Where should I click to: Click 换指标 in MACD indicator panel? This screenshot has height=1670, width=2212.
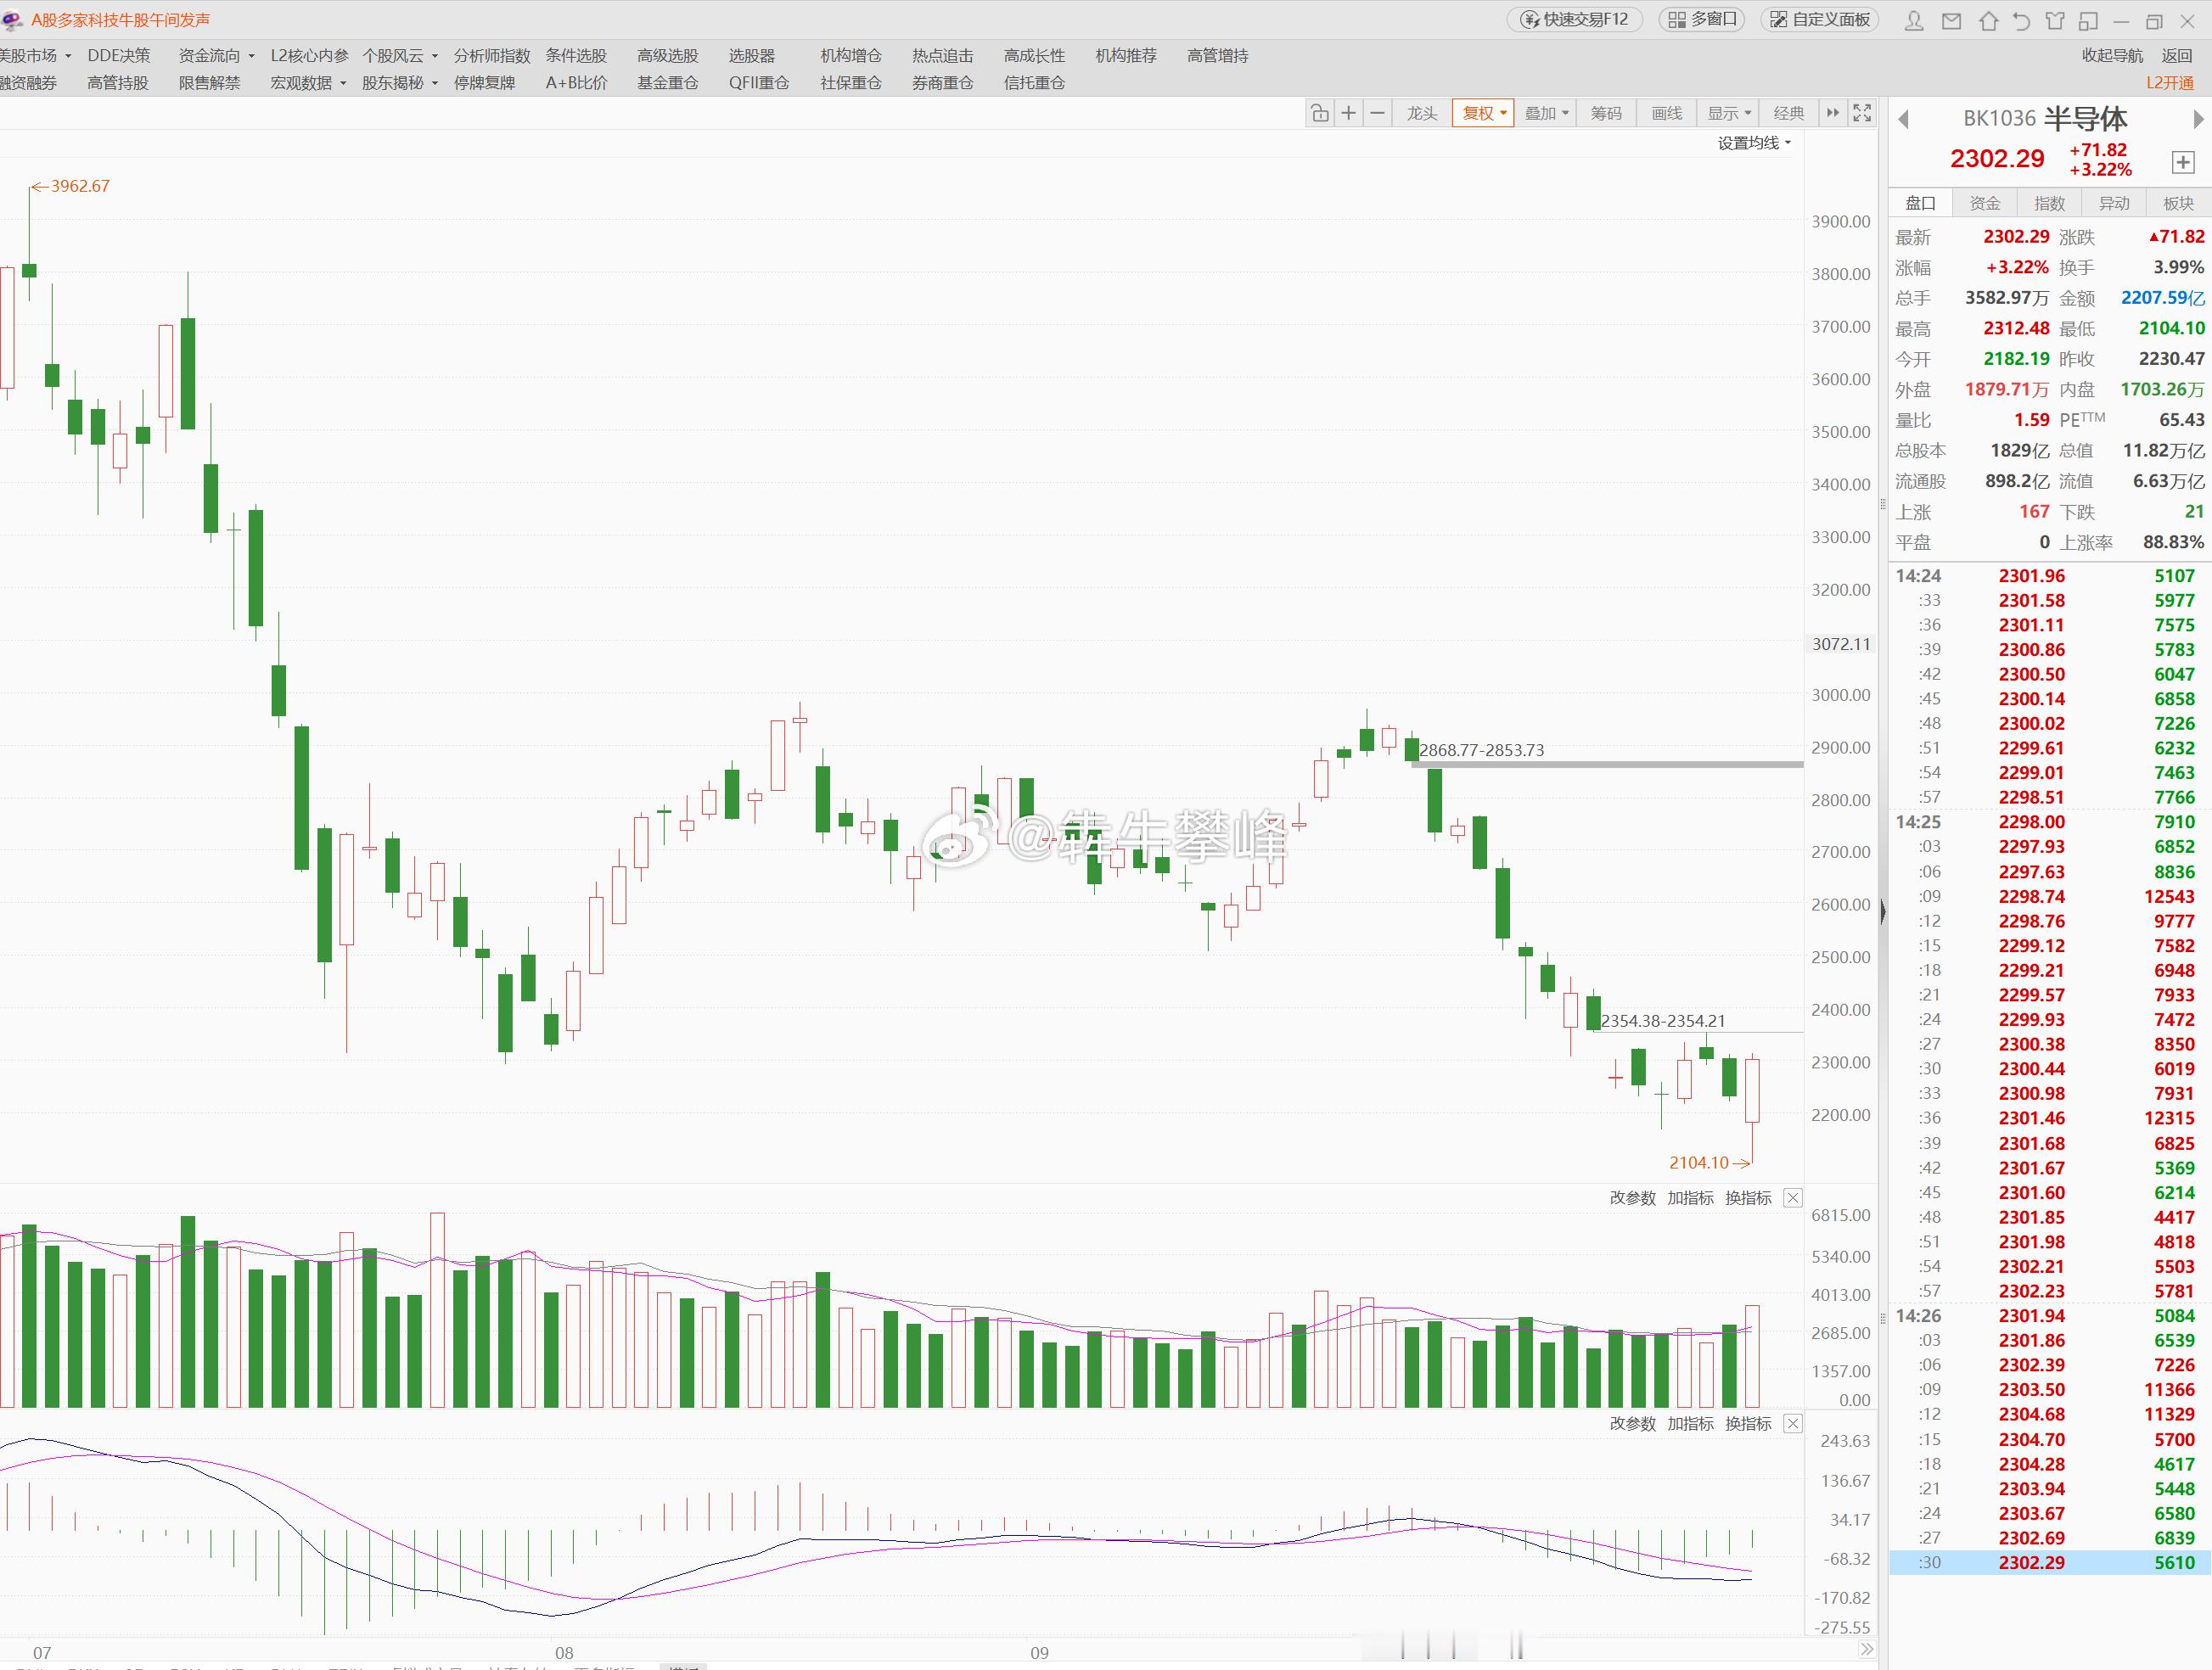1748,1423
